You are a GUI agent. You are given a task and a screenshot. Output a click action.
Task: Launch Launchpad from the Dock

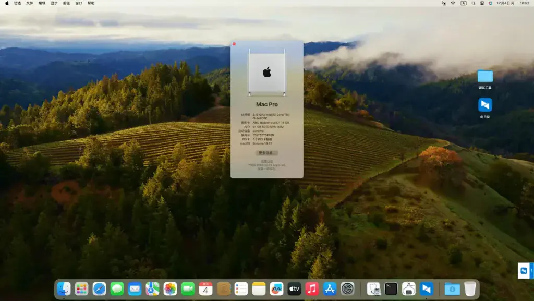[x=81, y=289]
